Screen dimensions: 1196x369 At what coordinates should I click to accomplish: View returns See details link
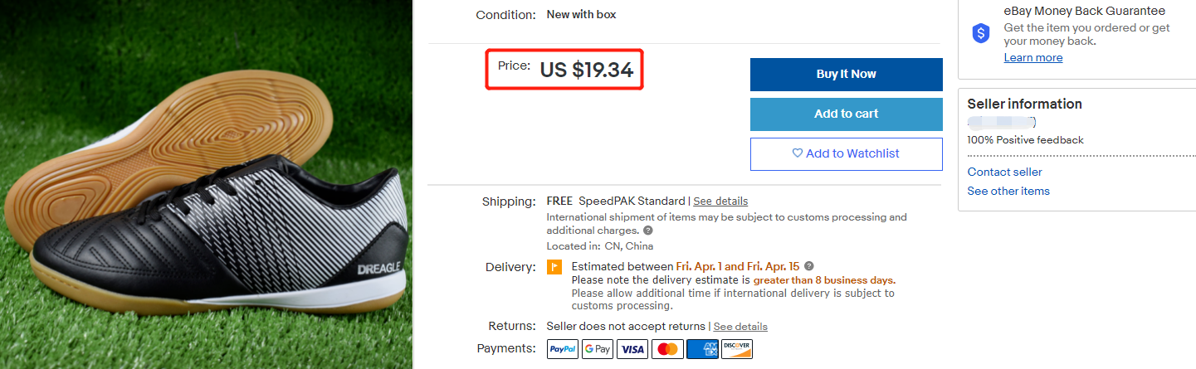click(x=740, y=327)
